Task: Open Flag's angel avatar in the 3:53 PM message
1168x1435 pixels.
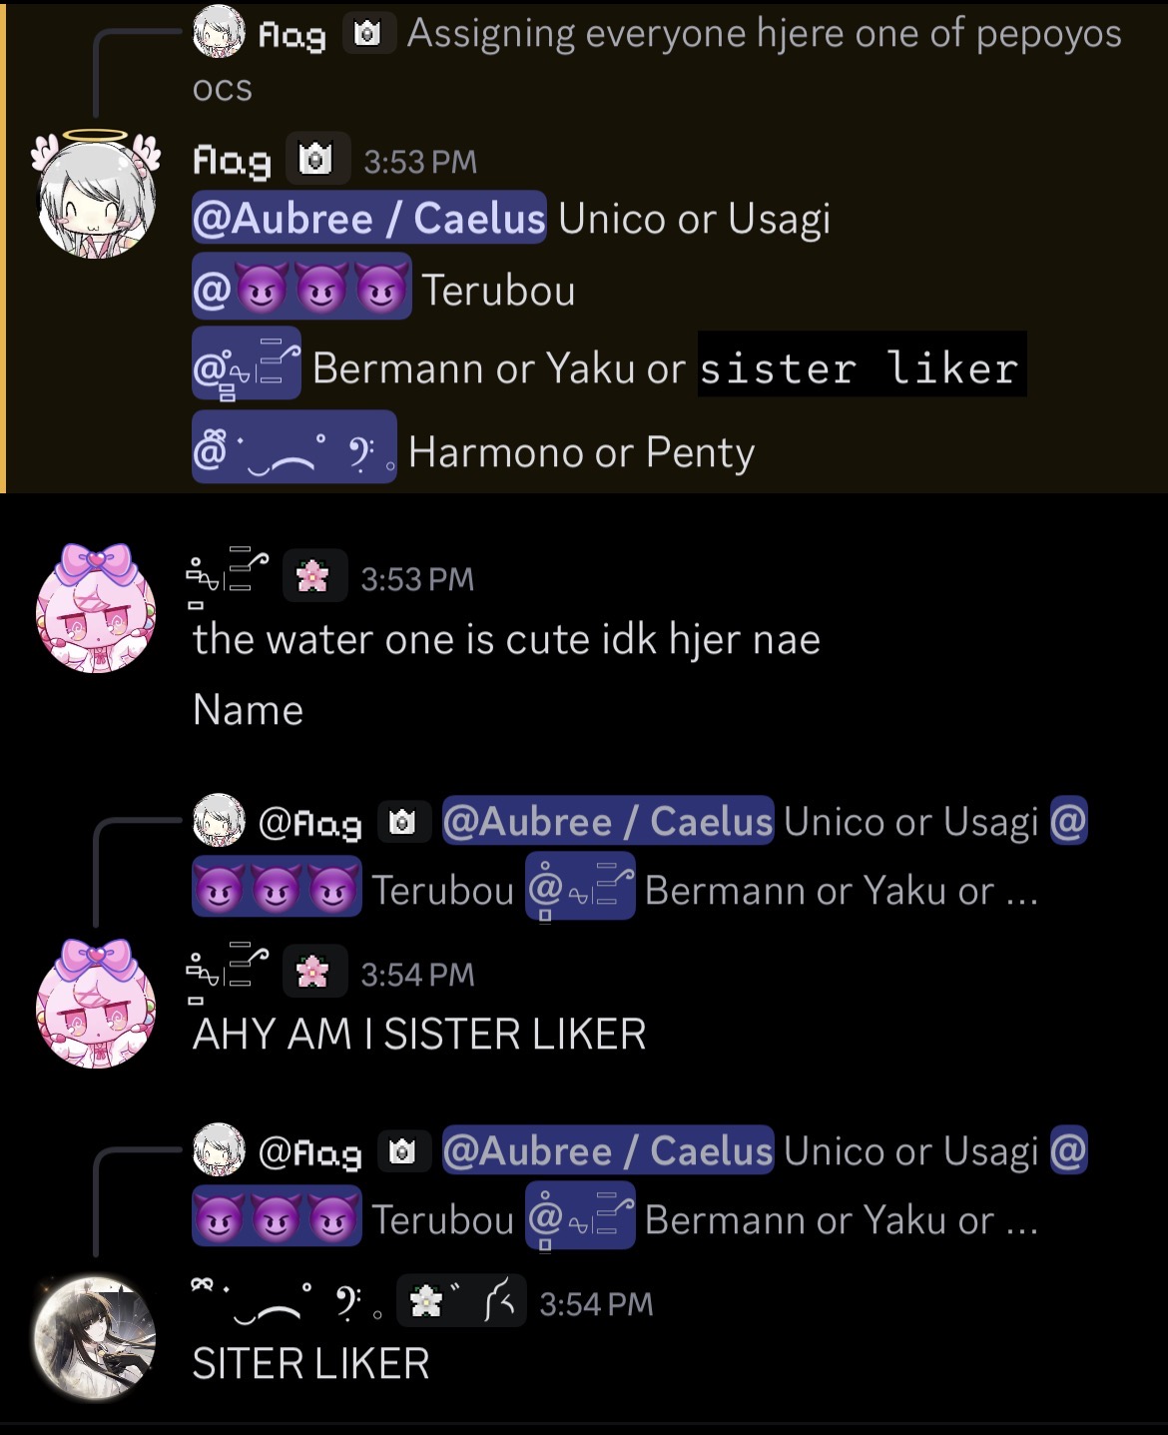Action: [96, 195]
